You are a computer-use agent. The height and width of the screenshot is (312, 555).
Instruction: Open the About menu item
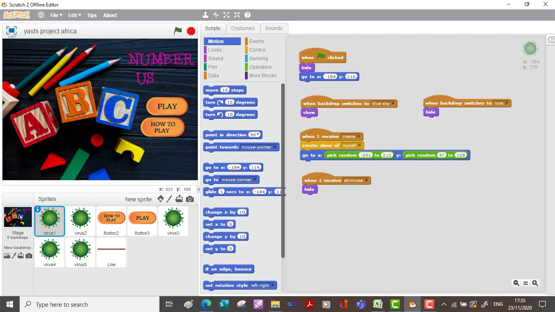110,15
